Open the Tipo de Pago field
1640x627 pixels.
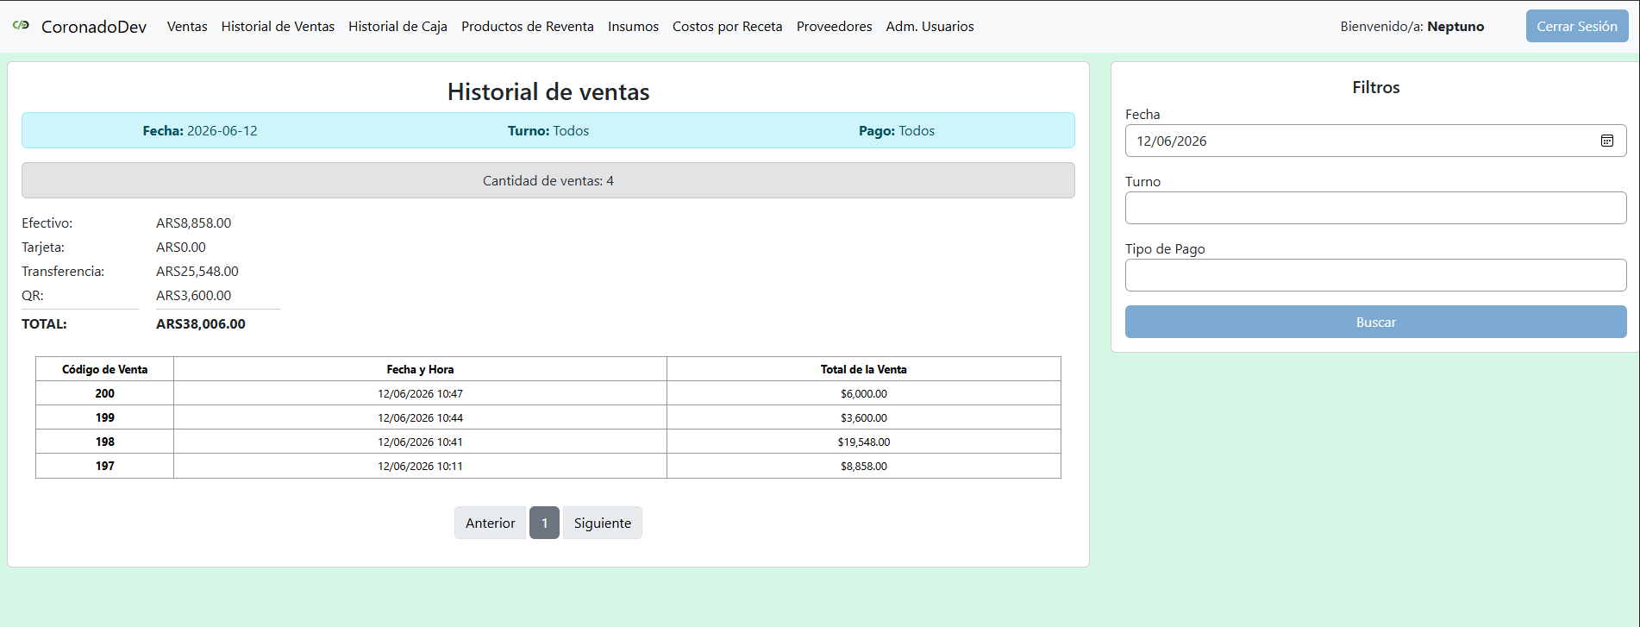click(1375, 275)
